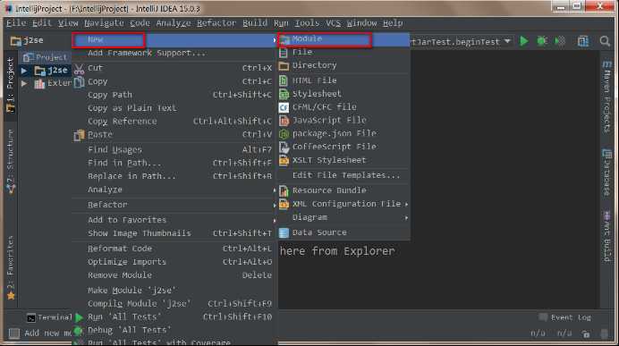Click j2se breadcrumb in navigation bar
Viewport: 619px width, 346px height.
(x=27, y=40)
